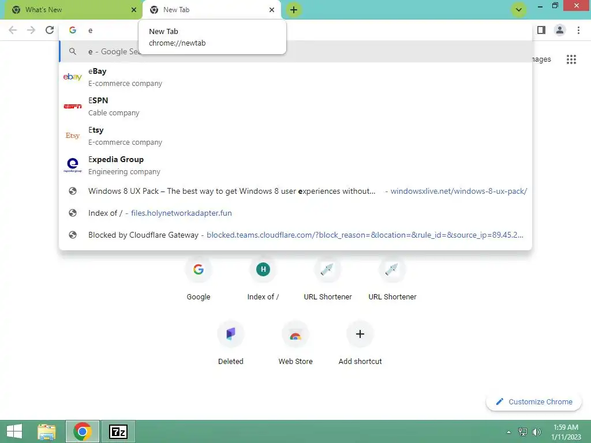The width and height of the screenshot is (591, 443).
Task: Choose the Etsy suggestion
Action: tap(295, 136)
